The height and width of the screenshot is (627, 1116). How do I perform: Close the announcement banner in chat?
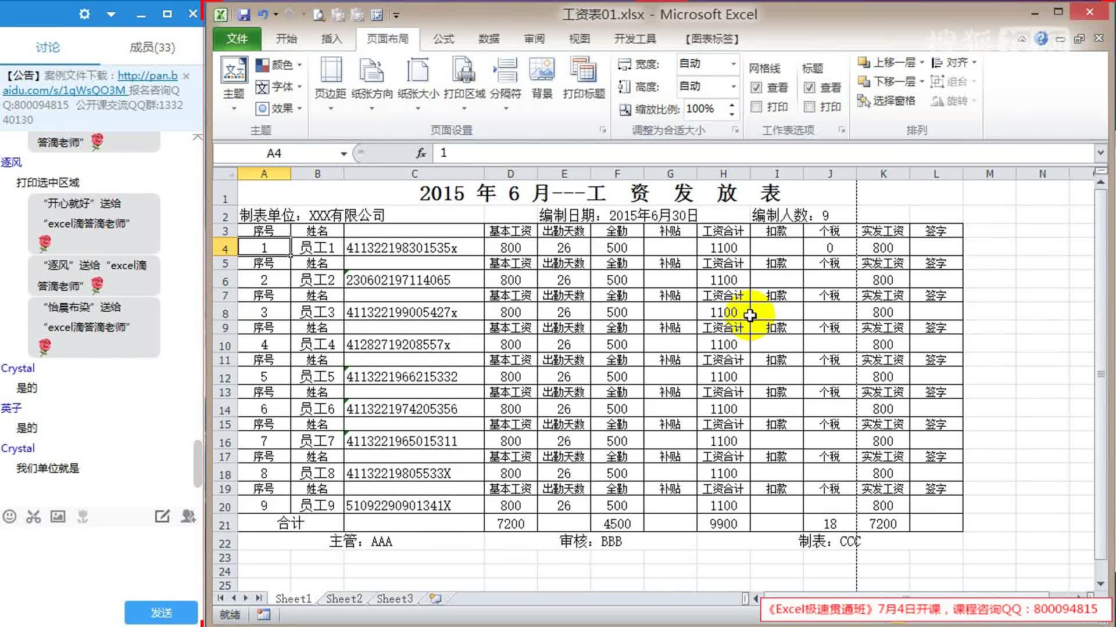point(186,76)
